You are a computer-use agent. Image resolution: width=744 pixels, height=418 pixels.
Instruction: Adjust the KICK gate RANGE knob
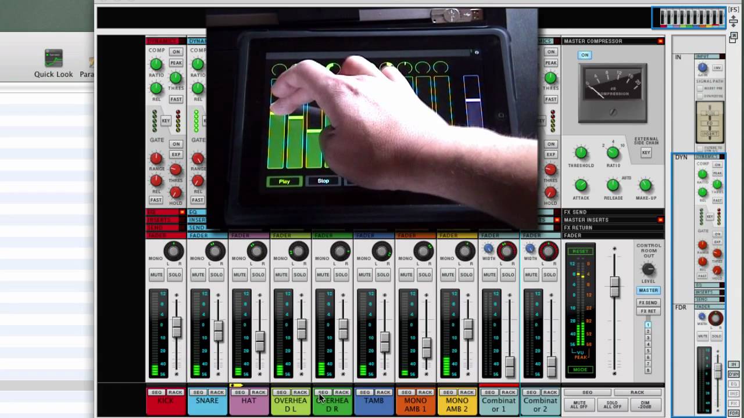point(156,158)
